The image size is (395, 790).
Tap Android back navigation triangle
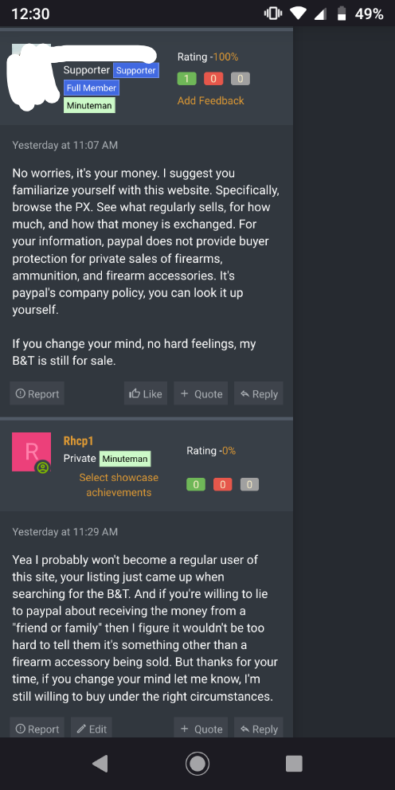(x=100, y=764)
